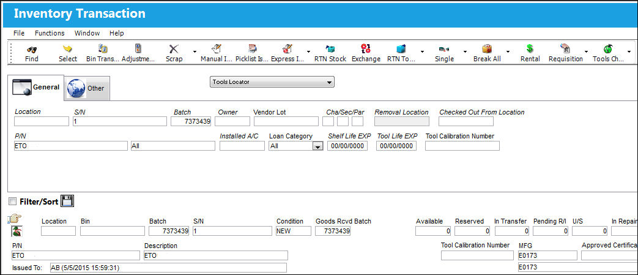Click the upper S/N input field

click(x=120, y=121)
